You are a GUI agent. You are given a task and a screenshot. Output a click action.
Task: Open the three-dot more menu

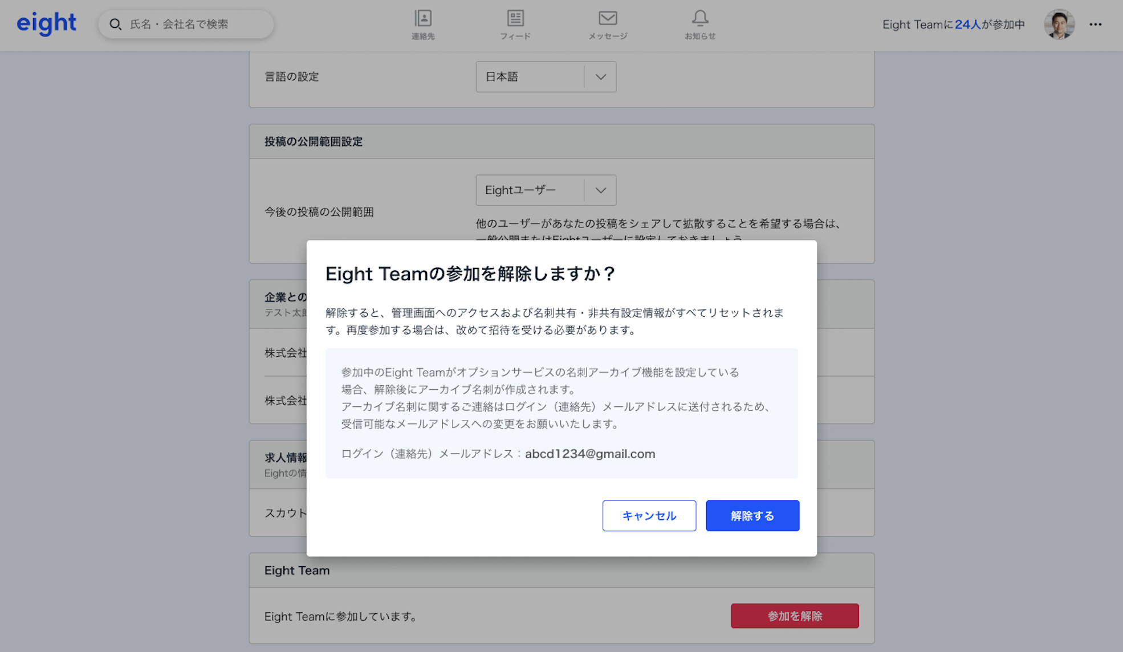pos(1095,25)
